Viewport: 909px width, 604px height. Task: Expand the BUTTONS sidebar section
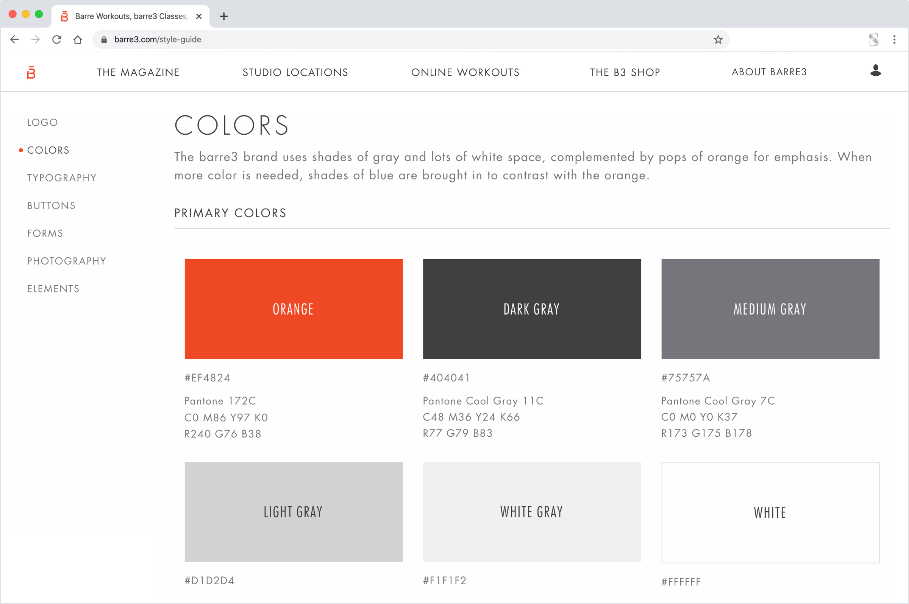tap(51, 205)
